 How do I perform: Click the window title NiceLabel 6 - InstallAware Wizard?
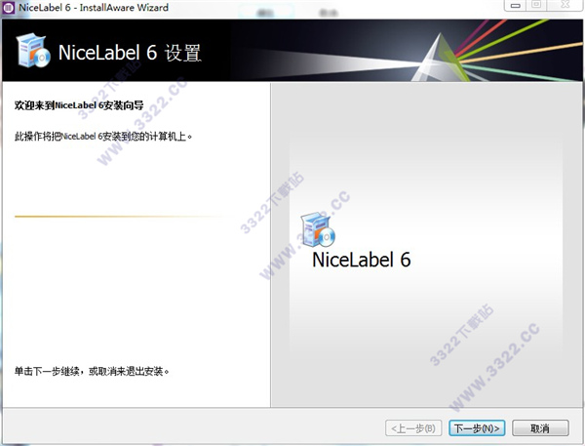coord(94,8)
